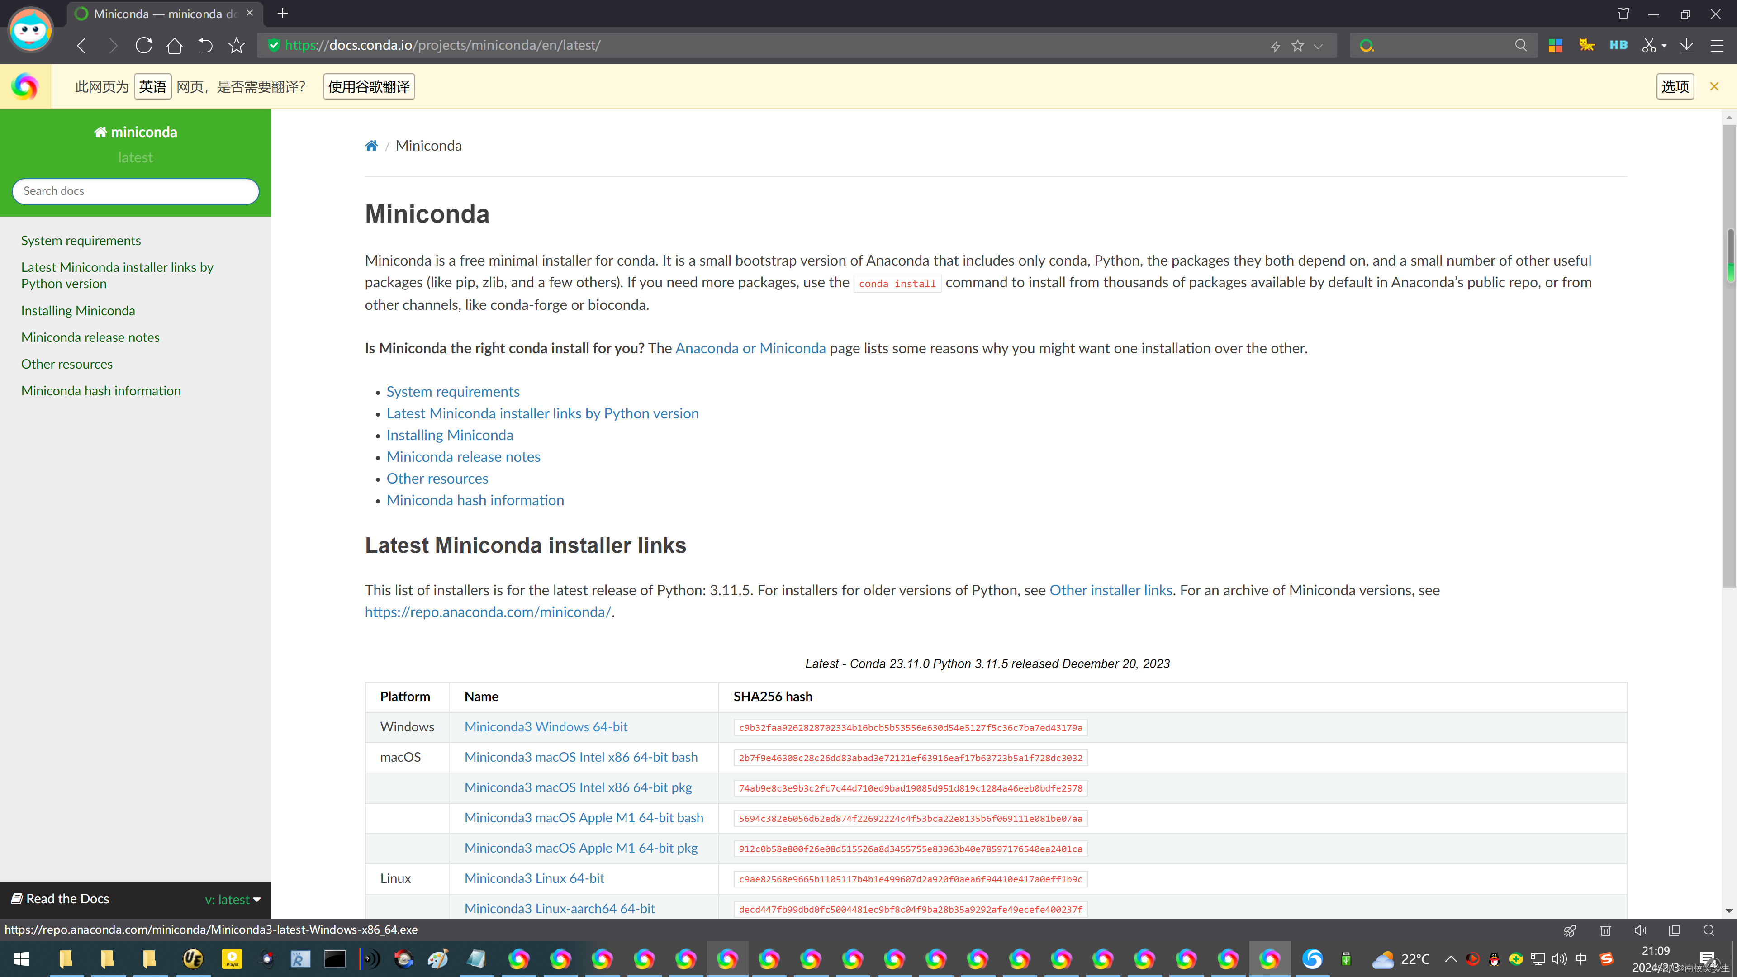Open the Paint palette icon on taskbar

tap(437, 959)
